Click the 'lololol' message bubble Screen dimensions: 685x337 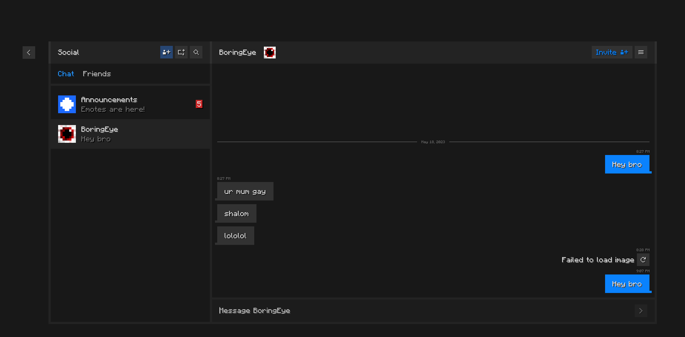coord(236,236)
